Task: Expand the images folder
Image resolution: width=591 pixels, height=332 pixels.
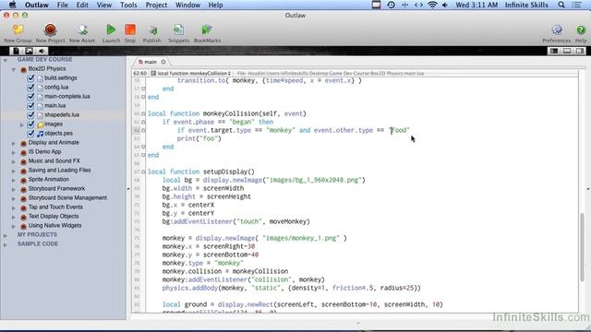Action: tap(22, 125)
